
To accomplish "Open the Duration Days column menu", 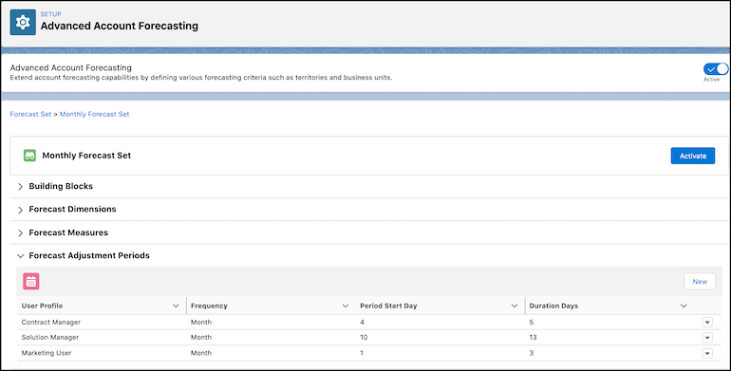I will 684,306.
